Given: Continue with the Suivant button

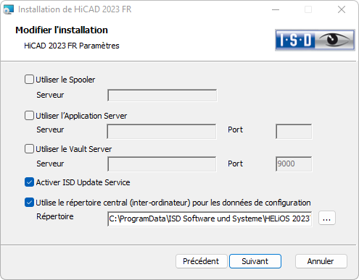Looking at the screenshot, I should click(x=255, y=261).
